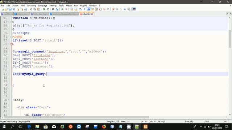Open the Macro menu

69,5
